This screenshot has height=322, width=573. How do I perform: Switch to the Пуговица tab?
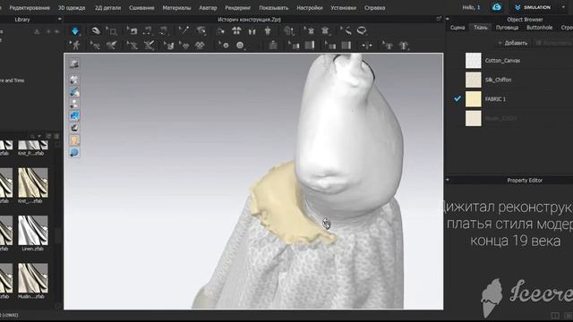coord(508,28)
